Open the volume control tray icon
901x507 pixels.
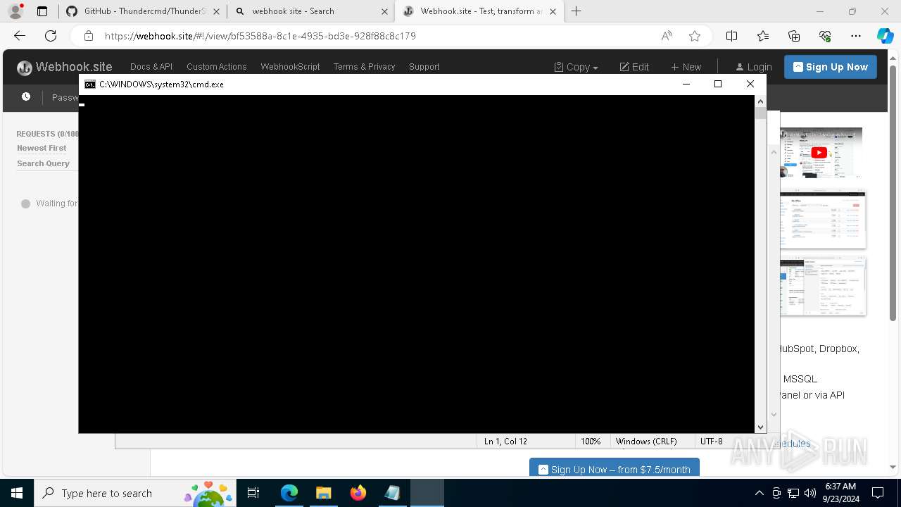pos(810,493)
